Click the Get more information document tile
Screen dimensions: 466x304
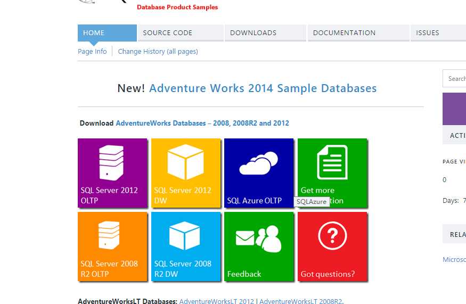pyautogui.click(x=332, y=173)
